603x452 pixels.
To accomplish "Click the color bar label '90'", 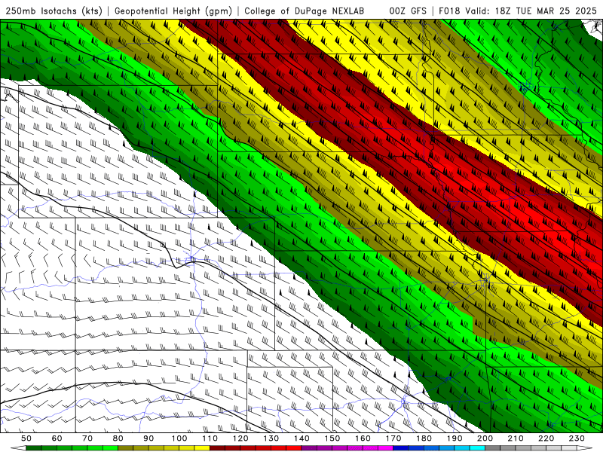I will point(148,438).
